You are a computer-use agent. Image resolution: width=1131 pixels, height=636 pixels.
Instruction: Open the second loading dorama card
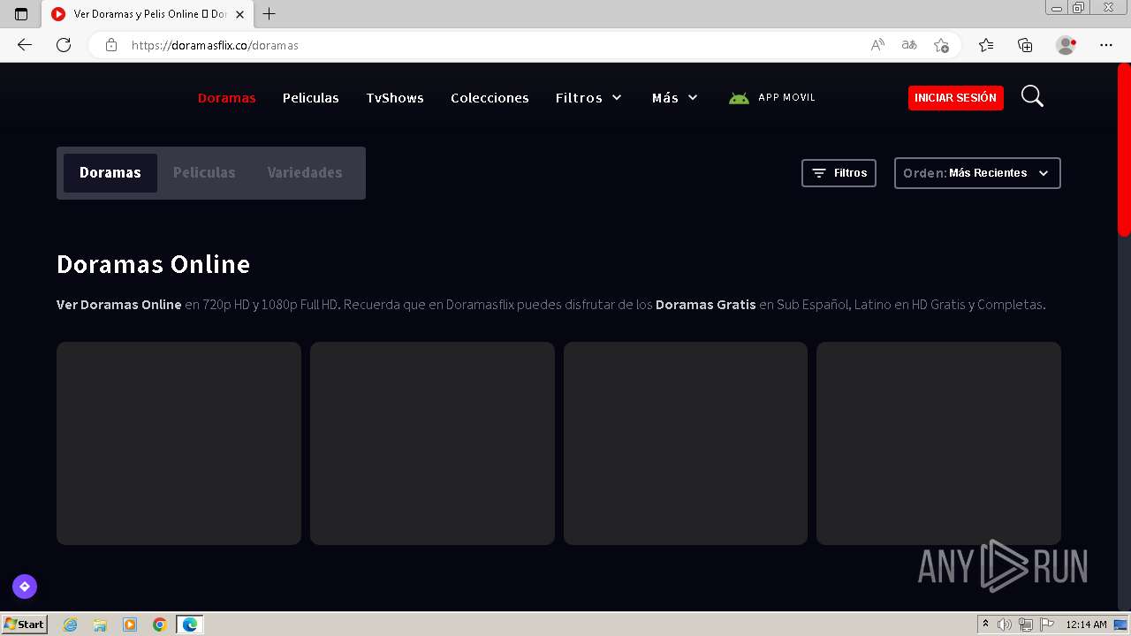432,443
